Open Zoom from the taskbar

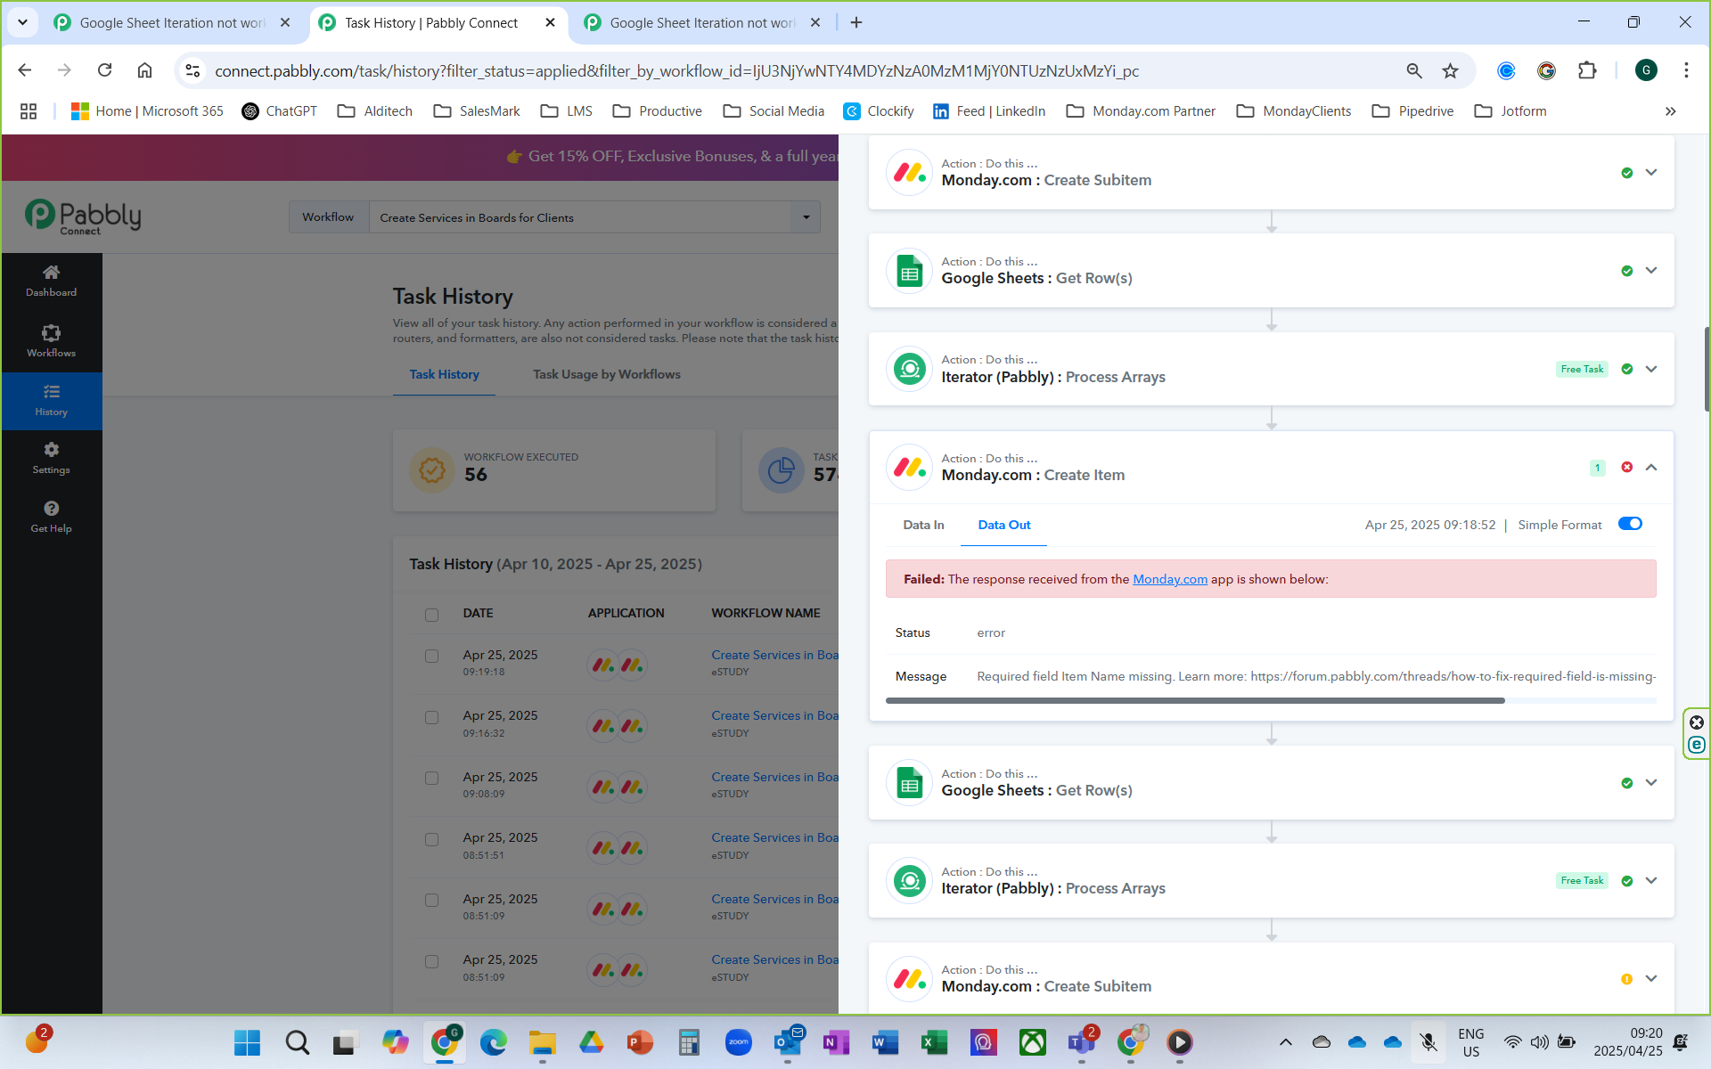pos(738,1042)
